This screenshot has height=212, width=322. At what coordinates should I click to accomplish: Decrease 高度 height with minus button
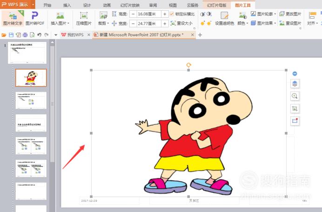click(x=133, y=14)
